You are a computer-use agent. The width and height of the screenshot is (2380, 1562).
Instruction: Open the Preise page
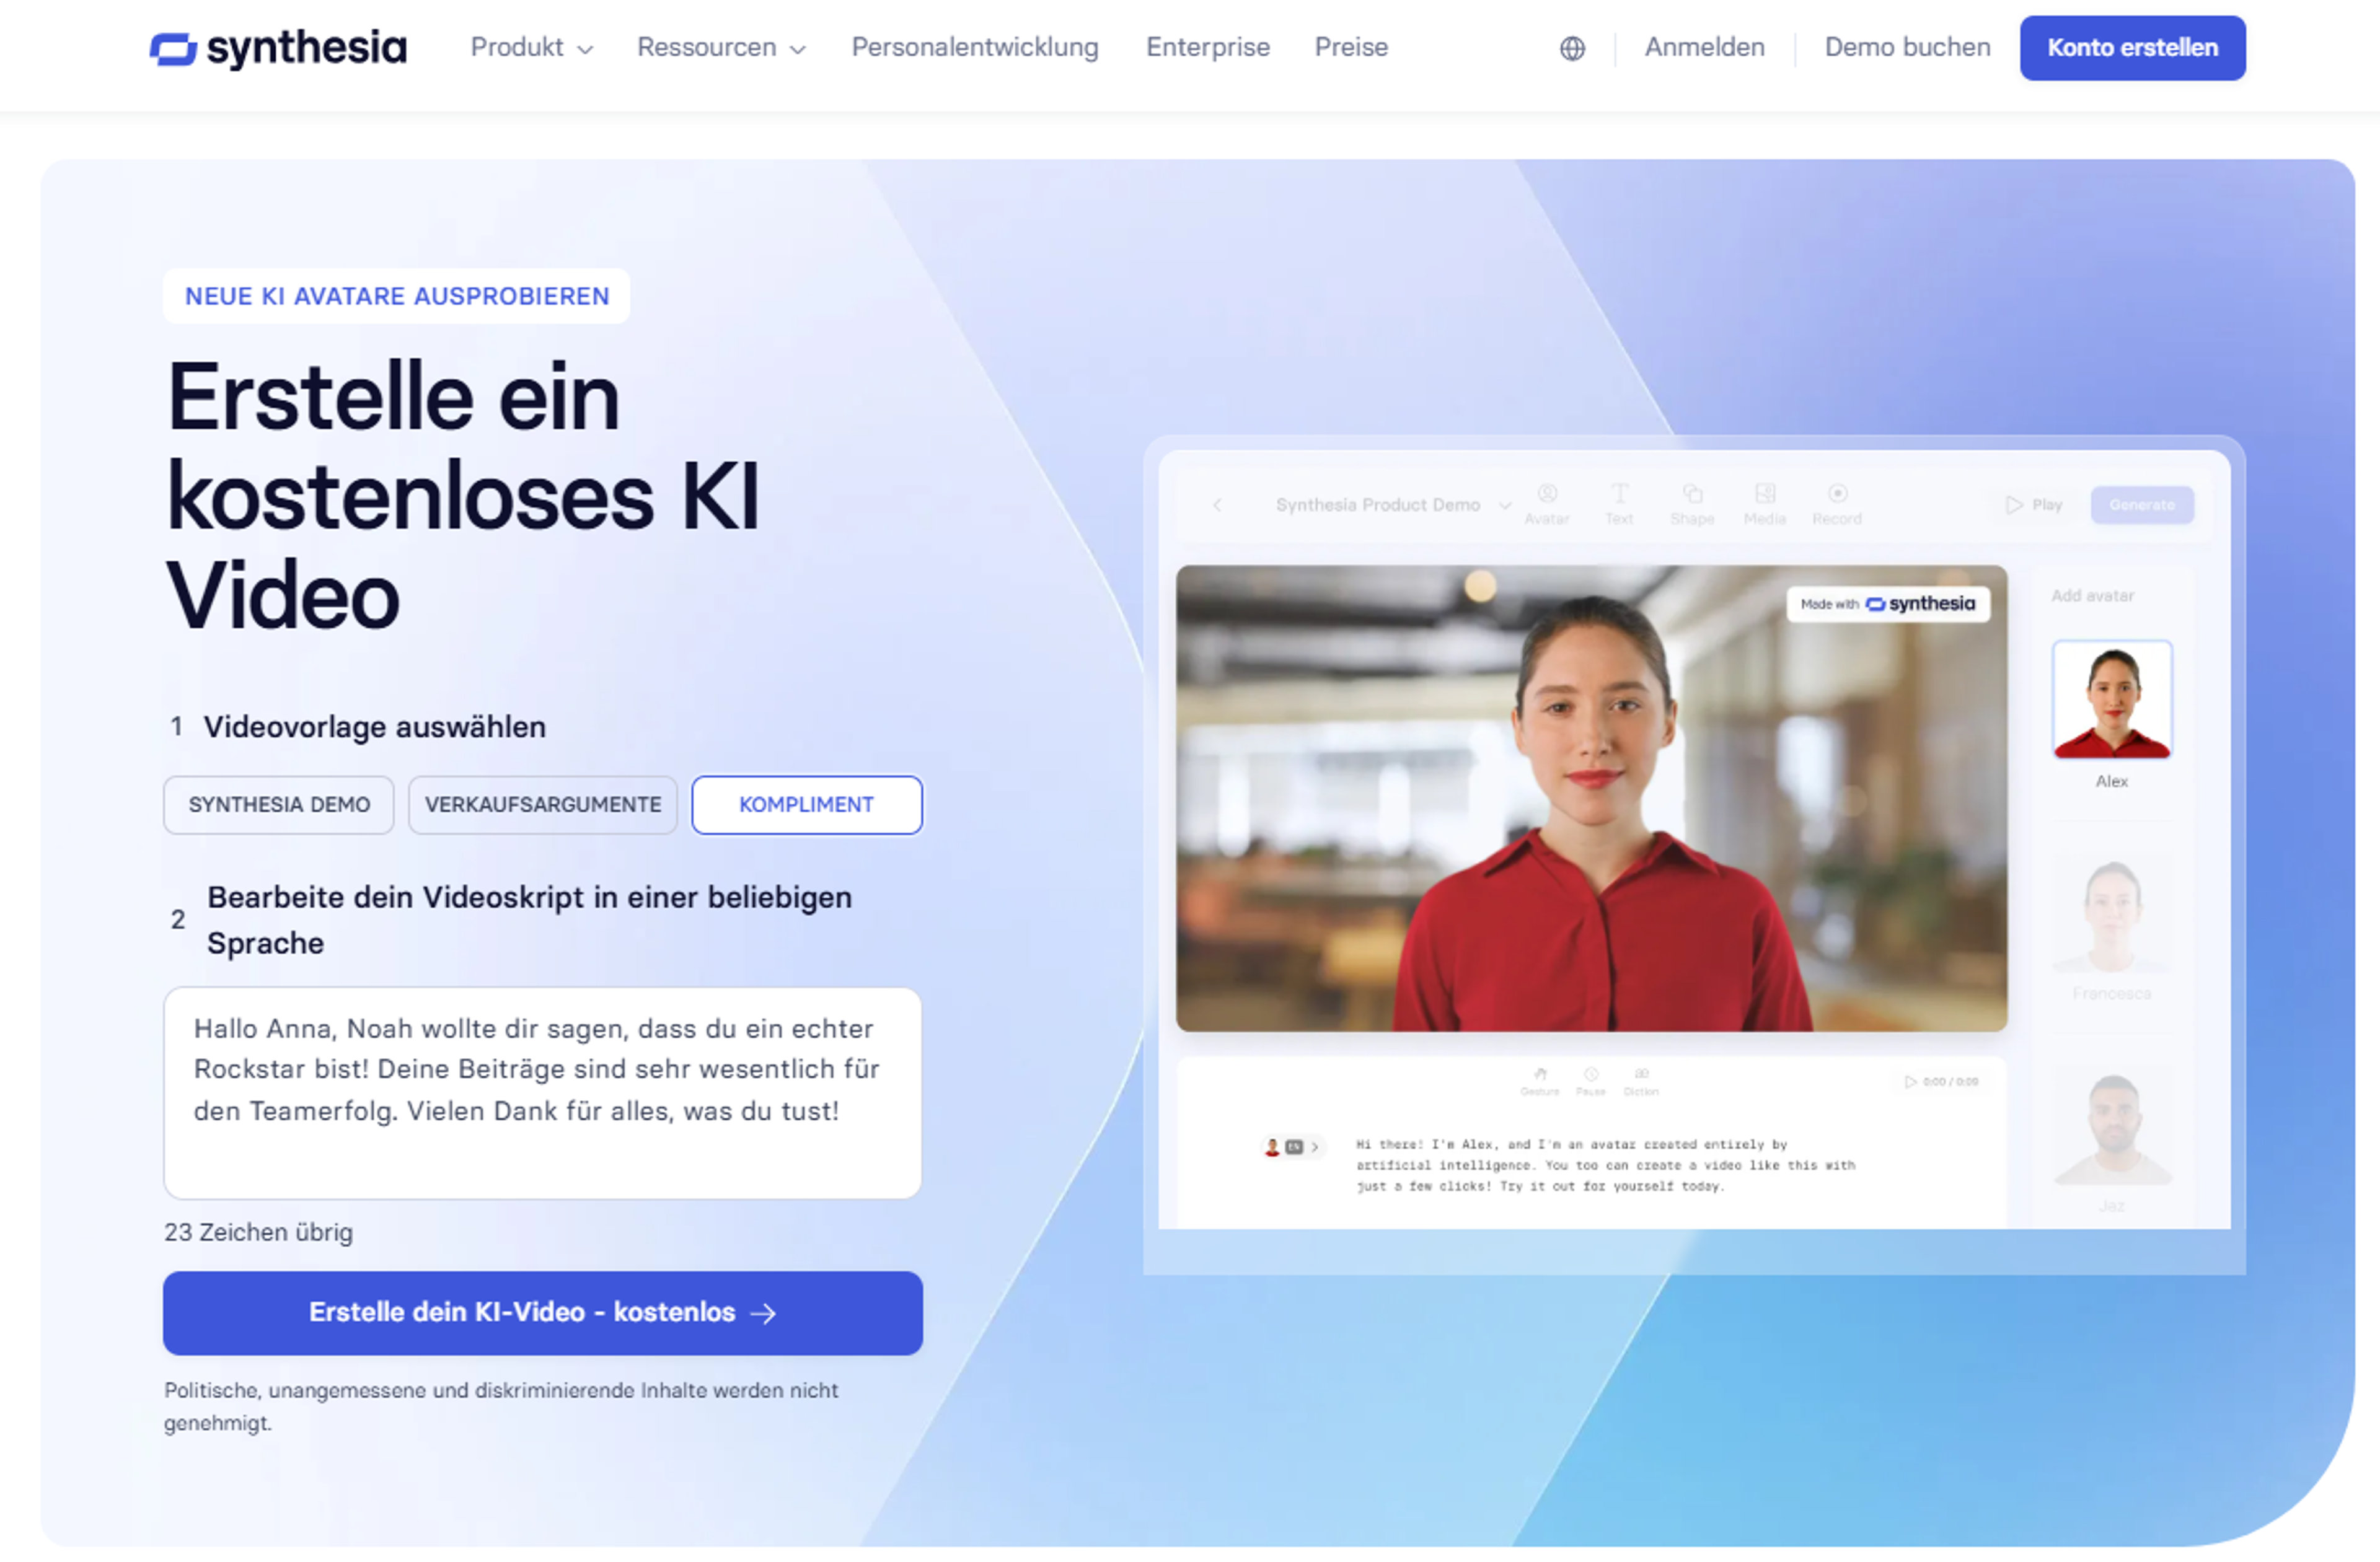[x=1351, y=47]
